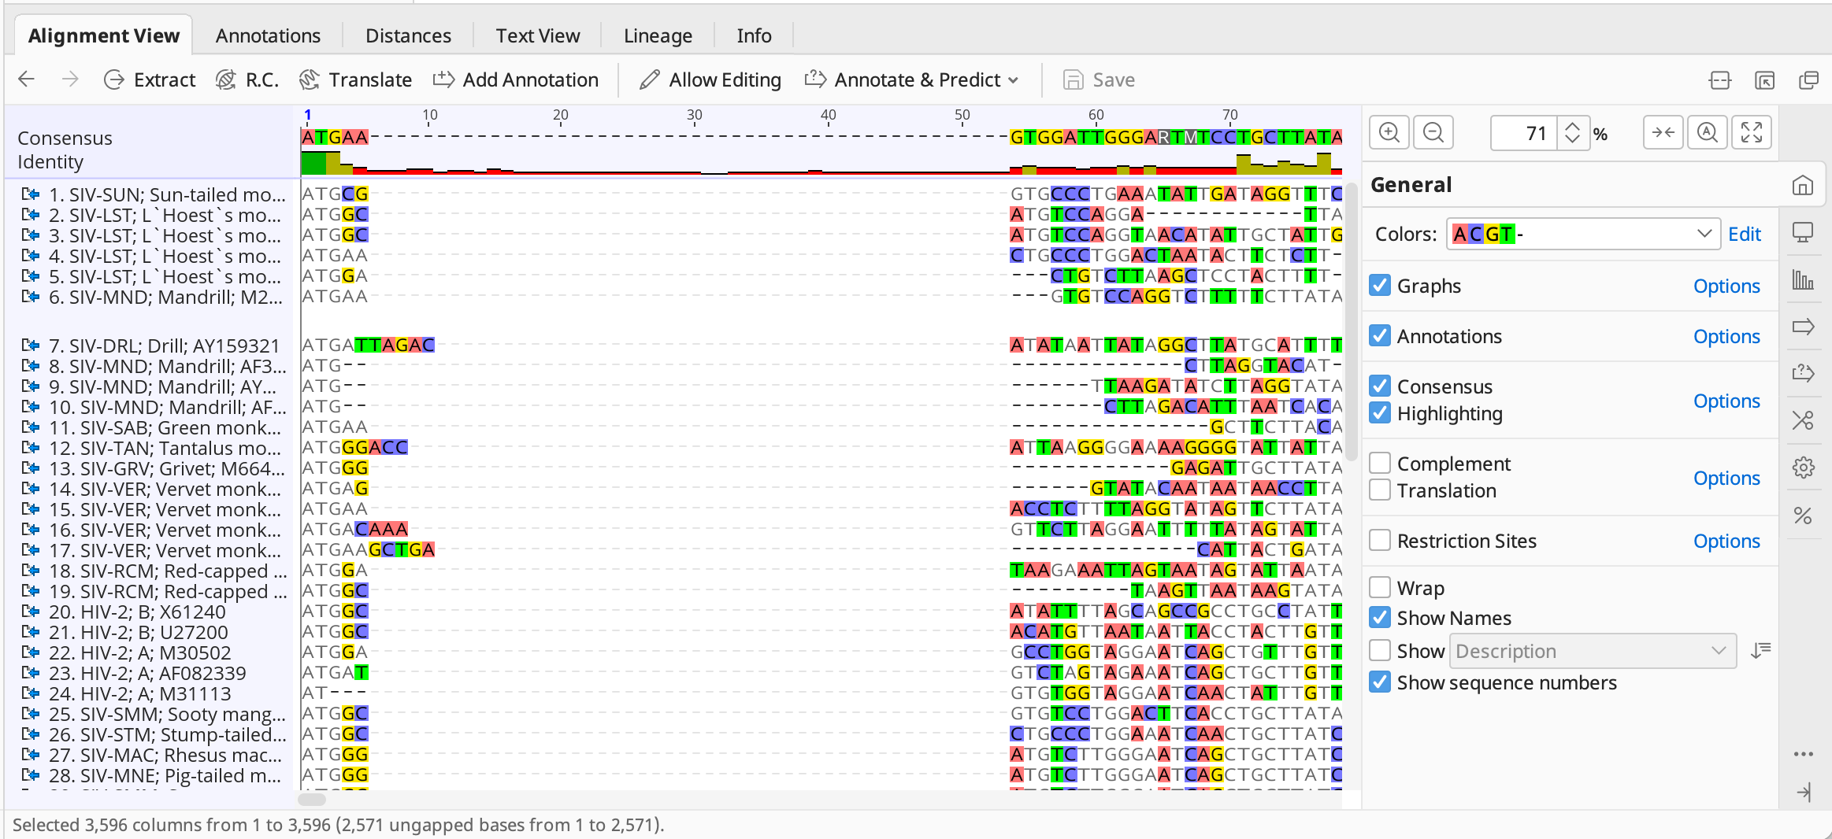The width and height of the screenshot is (1832, 839).
Task: Disable the Graphs checkbox
Action: pyautogui.click(x=1380, y=286)
